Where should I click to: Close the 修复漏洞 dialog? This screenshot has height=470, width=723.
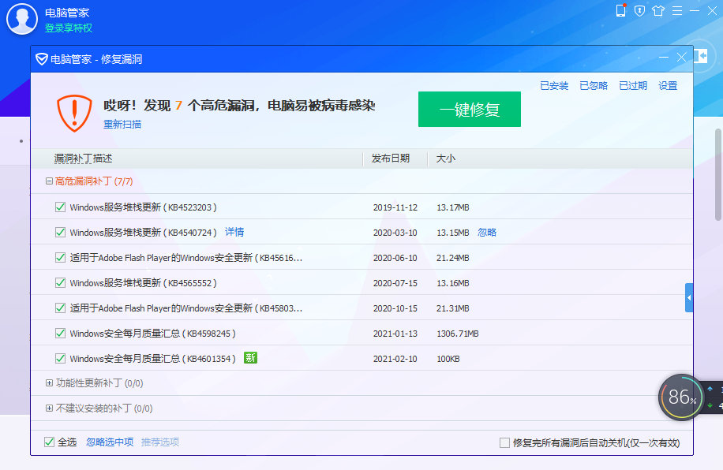coord(681,57)
